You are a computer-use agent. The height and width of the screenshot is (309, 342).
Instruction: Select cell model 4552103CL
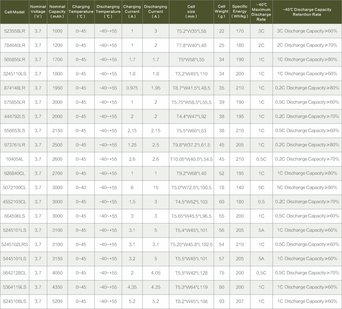[x=15, y=202]
